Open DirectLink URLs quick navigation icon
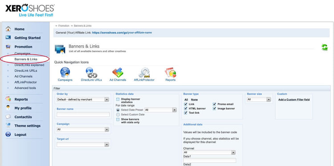The height and width of the screenshot is (166, 334). point(91,72)
